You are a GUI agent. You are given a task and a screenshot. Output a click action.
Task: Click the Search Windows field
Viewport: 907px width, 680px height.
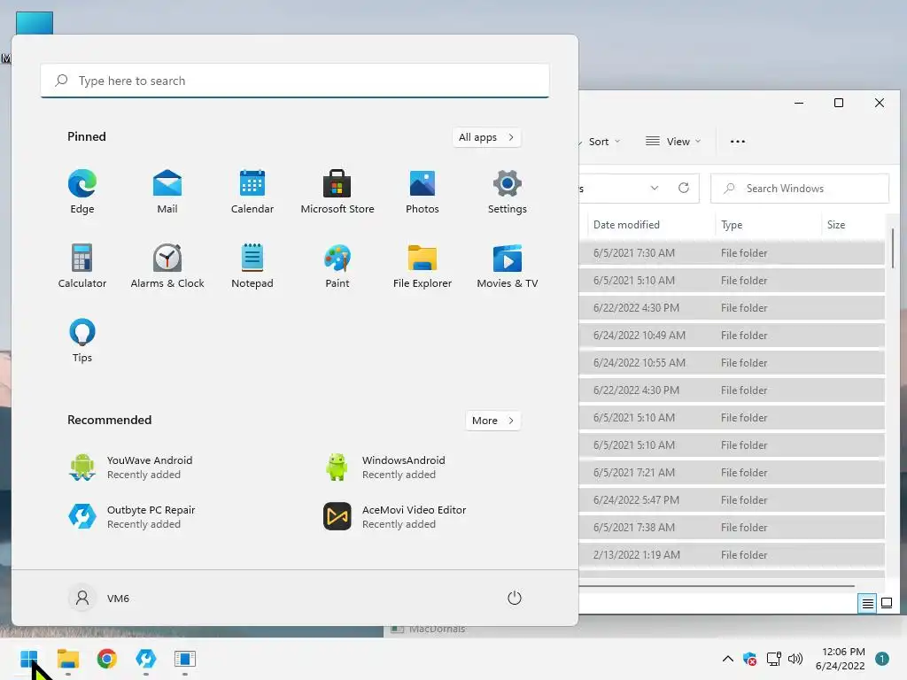pos(800,189)
